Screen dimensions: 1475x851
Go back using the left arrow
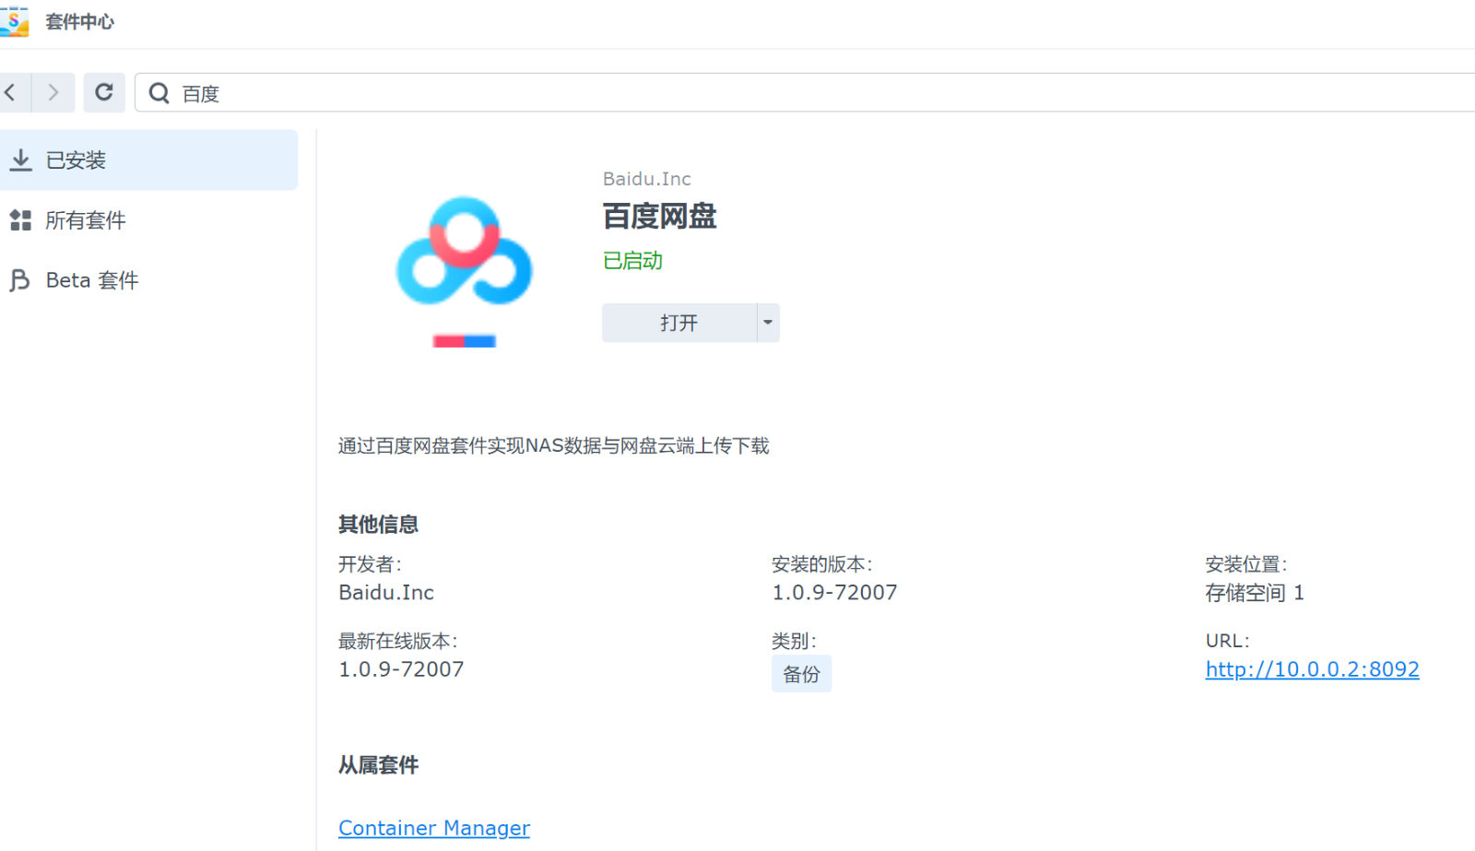click(11, 92)
